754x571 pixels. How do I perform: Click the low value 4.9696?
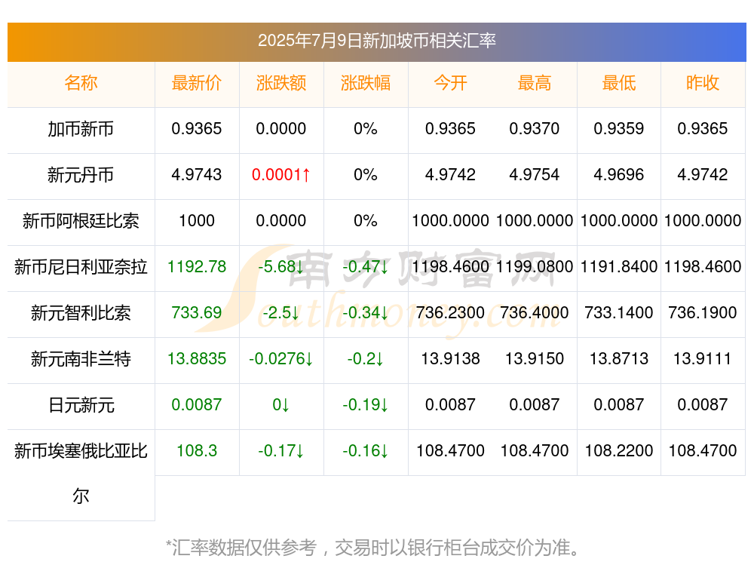(x=619, y=175)
